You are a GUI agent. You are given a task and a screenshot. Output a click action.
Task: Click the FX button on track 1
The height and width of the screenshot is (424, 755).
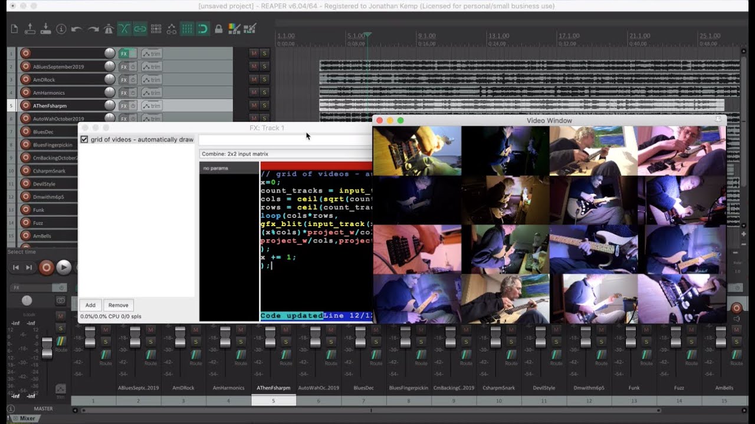coord(124,54)
